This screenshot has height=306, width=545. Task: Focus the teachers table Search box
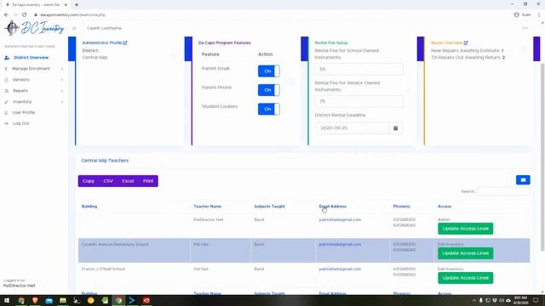[x=503, y=191]
